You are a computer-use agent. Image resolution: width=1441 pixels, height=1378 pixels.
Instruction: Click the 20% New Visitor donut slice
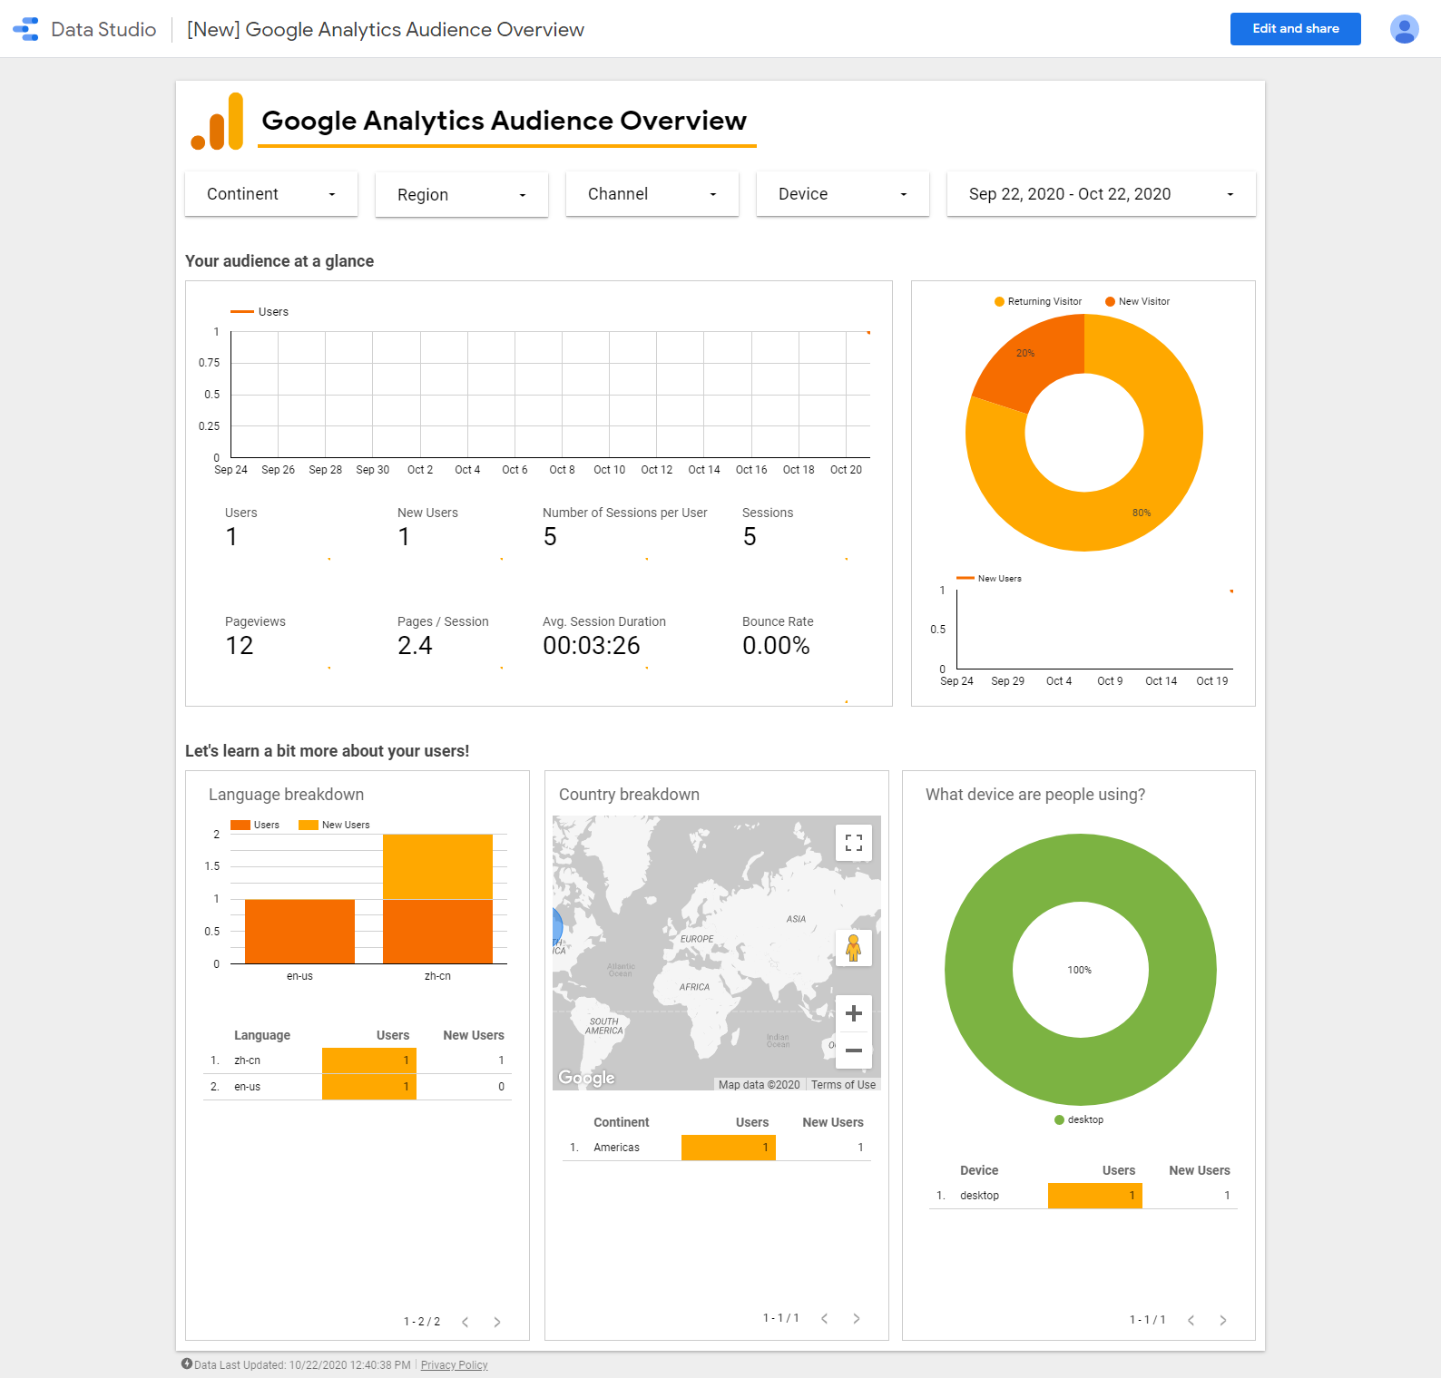[1034, 361]
